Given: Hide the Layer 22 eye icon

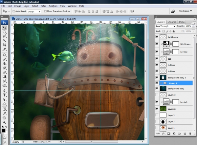Looking at the screenshot, I should 157,109.
